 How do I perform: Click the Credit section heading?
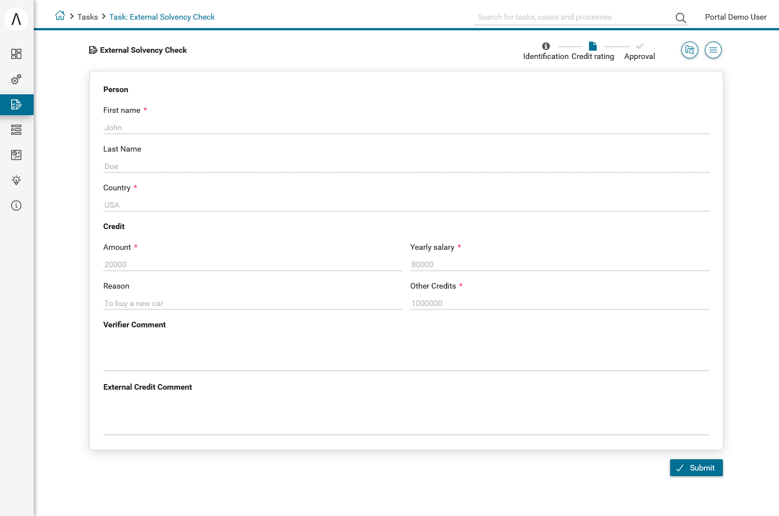114,226
